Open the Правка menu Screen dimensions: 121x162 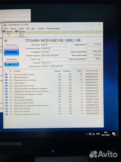click(x=13, y=28)
